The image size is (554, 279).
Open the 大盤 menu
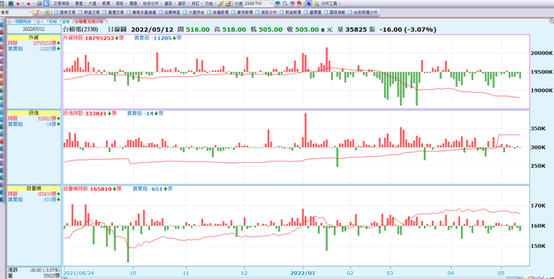coord(92,4)
